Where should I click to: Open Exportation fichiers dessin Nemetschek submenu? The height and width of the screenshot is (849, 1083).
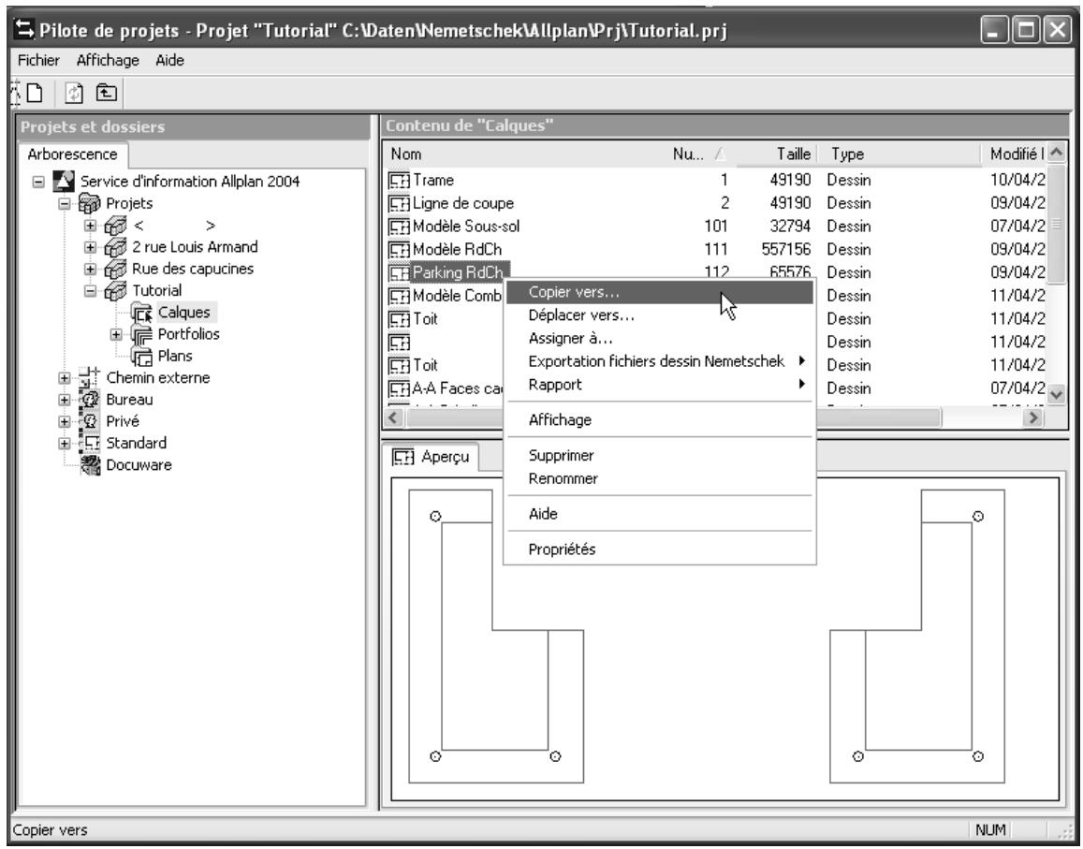(660, 361)
